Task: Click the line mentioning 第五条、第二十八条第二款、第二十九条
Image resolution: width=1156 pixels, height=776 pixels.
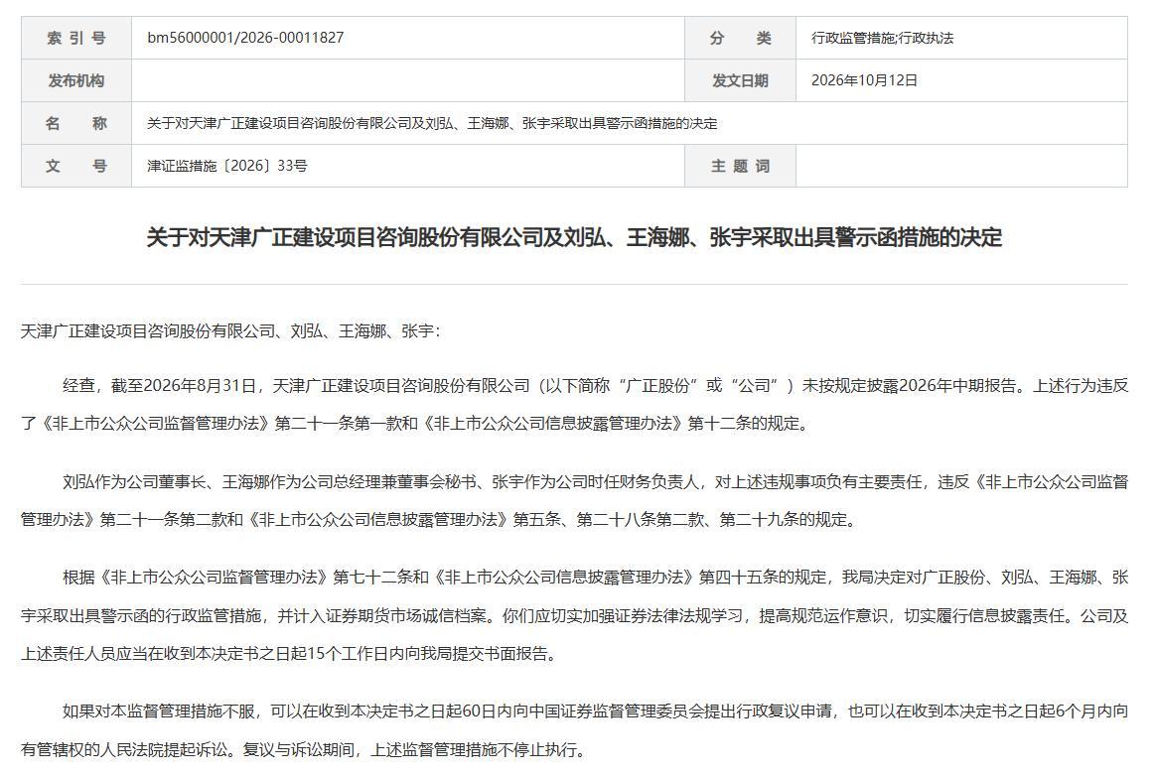Action: coord(439,520)
